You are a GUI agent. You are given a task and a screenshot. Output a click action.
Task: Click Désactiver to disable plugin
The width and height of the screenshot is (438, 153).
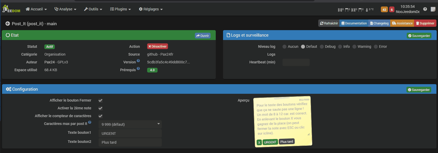point(158,46)
